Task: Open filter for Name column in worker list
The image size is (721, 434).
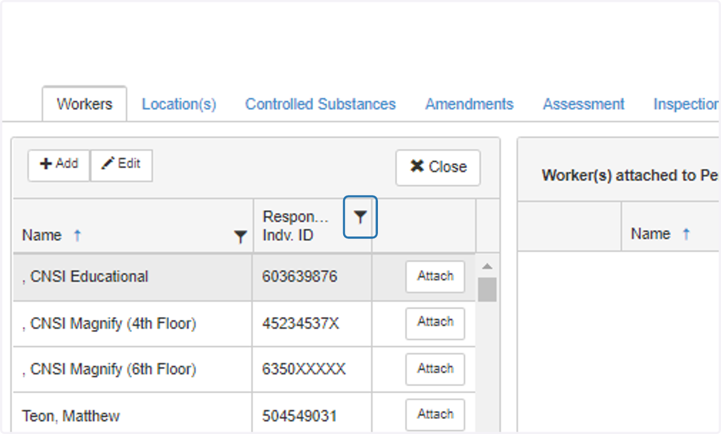Action: click(240, 237)
